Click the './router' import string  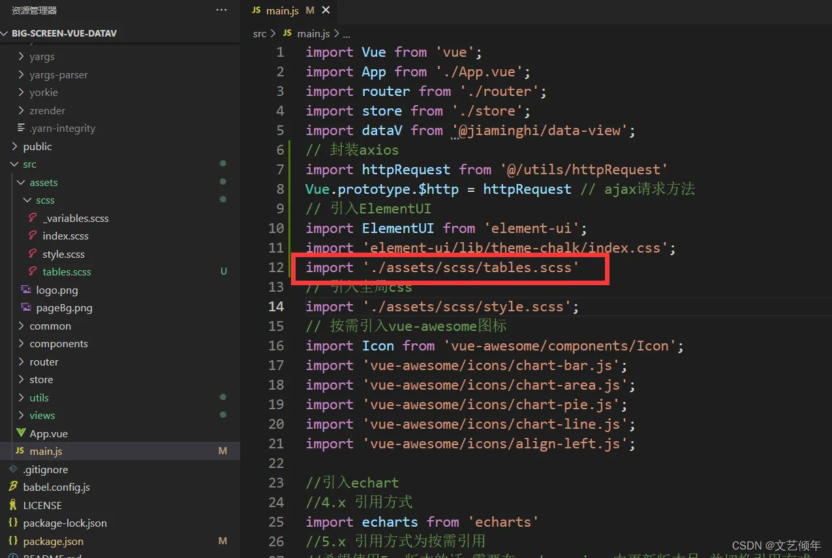[x=500, y=91]
